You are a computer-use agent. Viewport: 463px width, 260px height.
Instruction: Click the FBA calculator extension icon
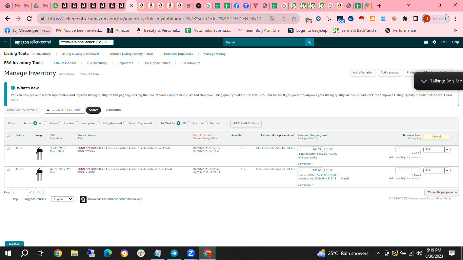(x=383, y=19)
